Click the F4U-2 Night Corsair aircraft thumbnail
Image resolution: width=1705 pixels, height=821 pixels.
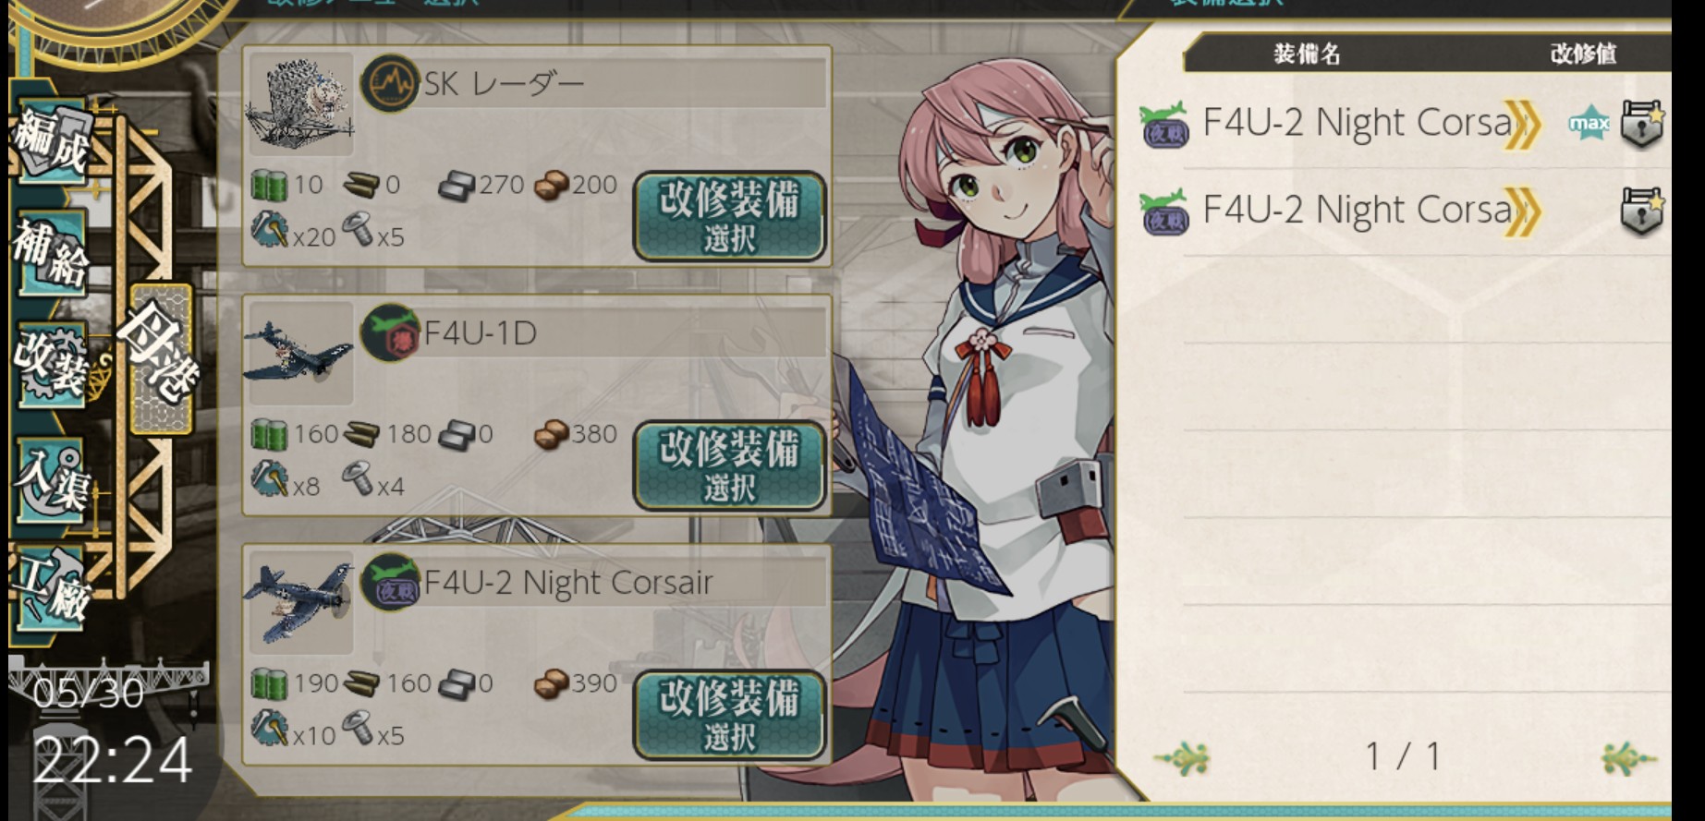pos(298,603)
